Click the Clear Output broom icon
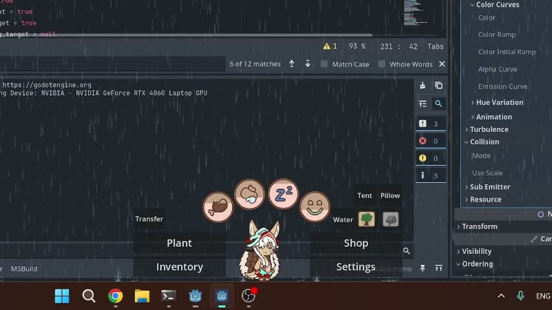This screenshot has height=310, width=552. (423, 86)
